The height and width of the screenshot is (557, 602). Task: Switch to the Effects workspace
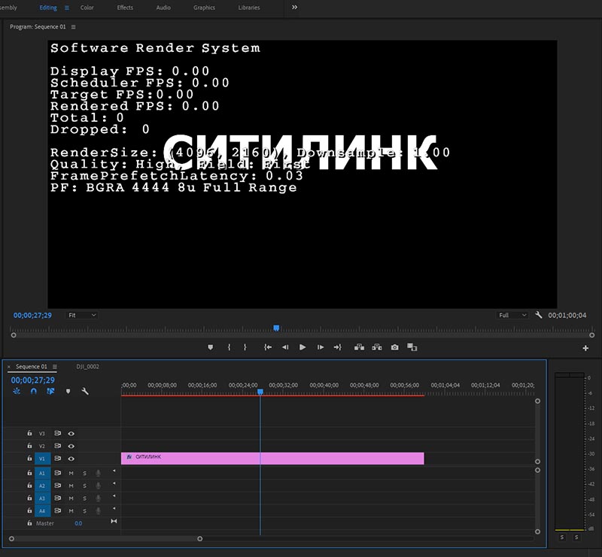(x=125, y=8)
